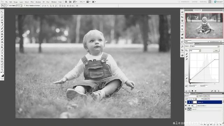Open the Image menu

pyautogui.click(x=15, y=2)
